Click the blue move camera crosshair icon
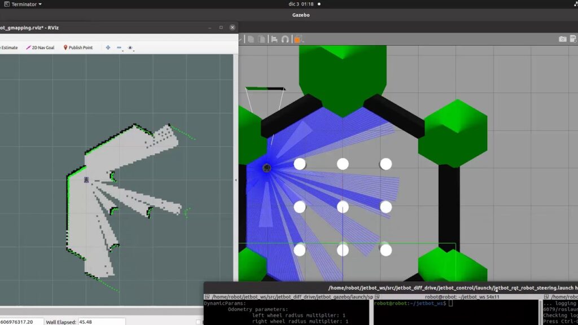The image size is (578, 325). [x=108, y=48]
